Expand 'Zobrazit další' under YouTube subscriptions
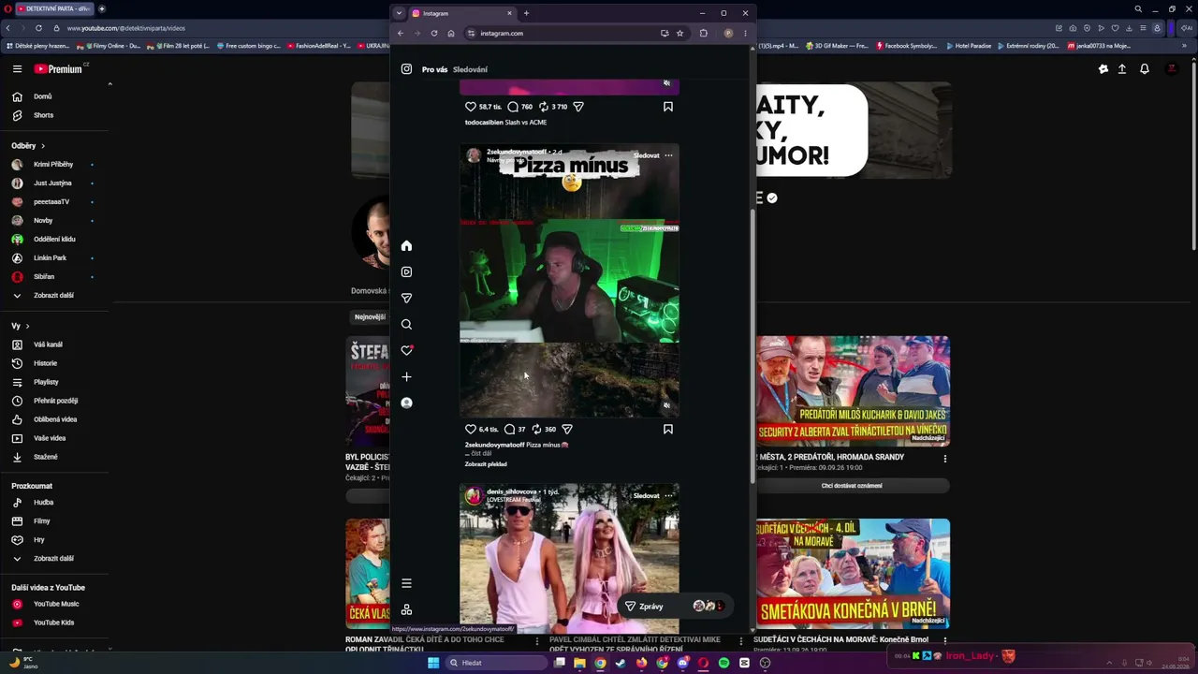 coord(54,296)
